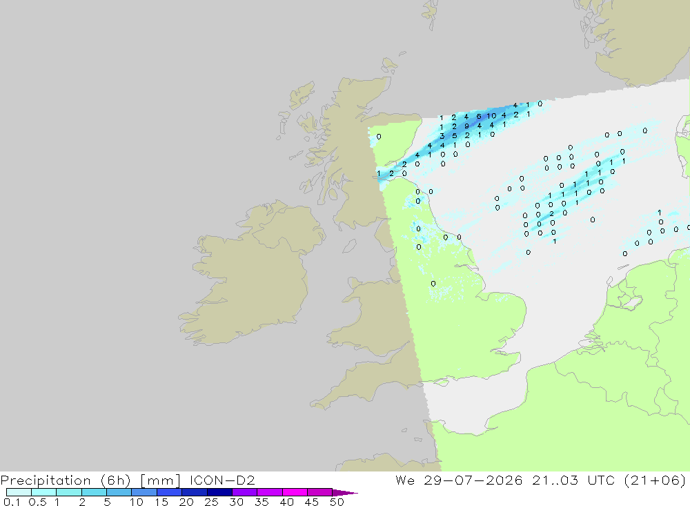Click the legend swatch between 45 and 50
This screenshot has height=506, width=690.
(320, 492)
